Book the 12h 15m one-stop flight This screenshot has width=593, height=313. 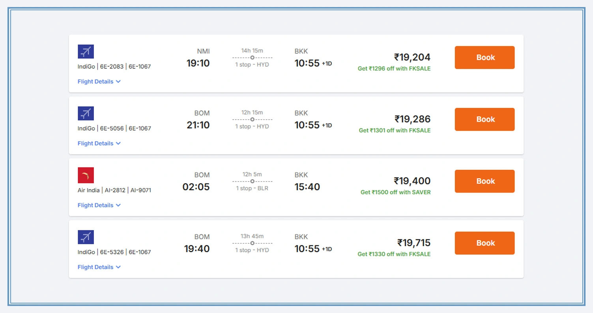(485, 119)
